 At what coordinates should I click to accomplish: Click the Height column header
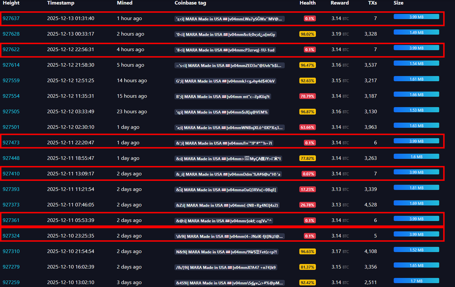pos(11,3)
